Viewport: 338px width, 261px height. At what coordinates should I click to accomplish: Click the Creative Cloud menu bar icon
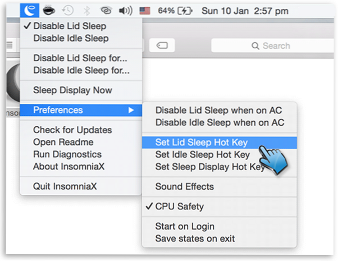tap(104, 10)
